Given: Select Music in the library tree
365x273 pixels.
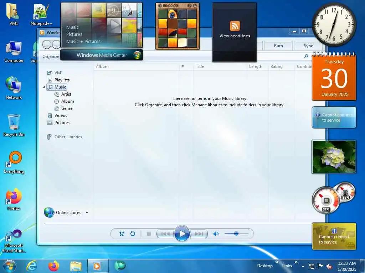Looking at the screenshot, I should pyautogui.click(x=57, y=87).
